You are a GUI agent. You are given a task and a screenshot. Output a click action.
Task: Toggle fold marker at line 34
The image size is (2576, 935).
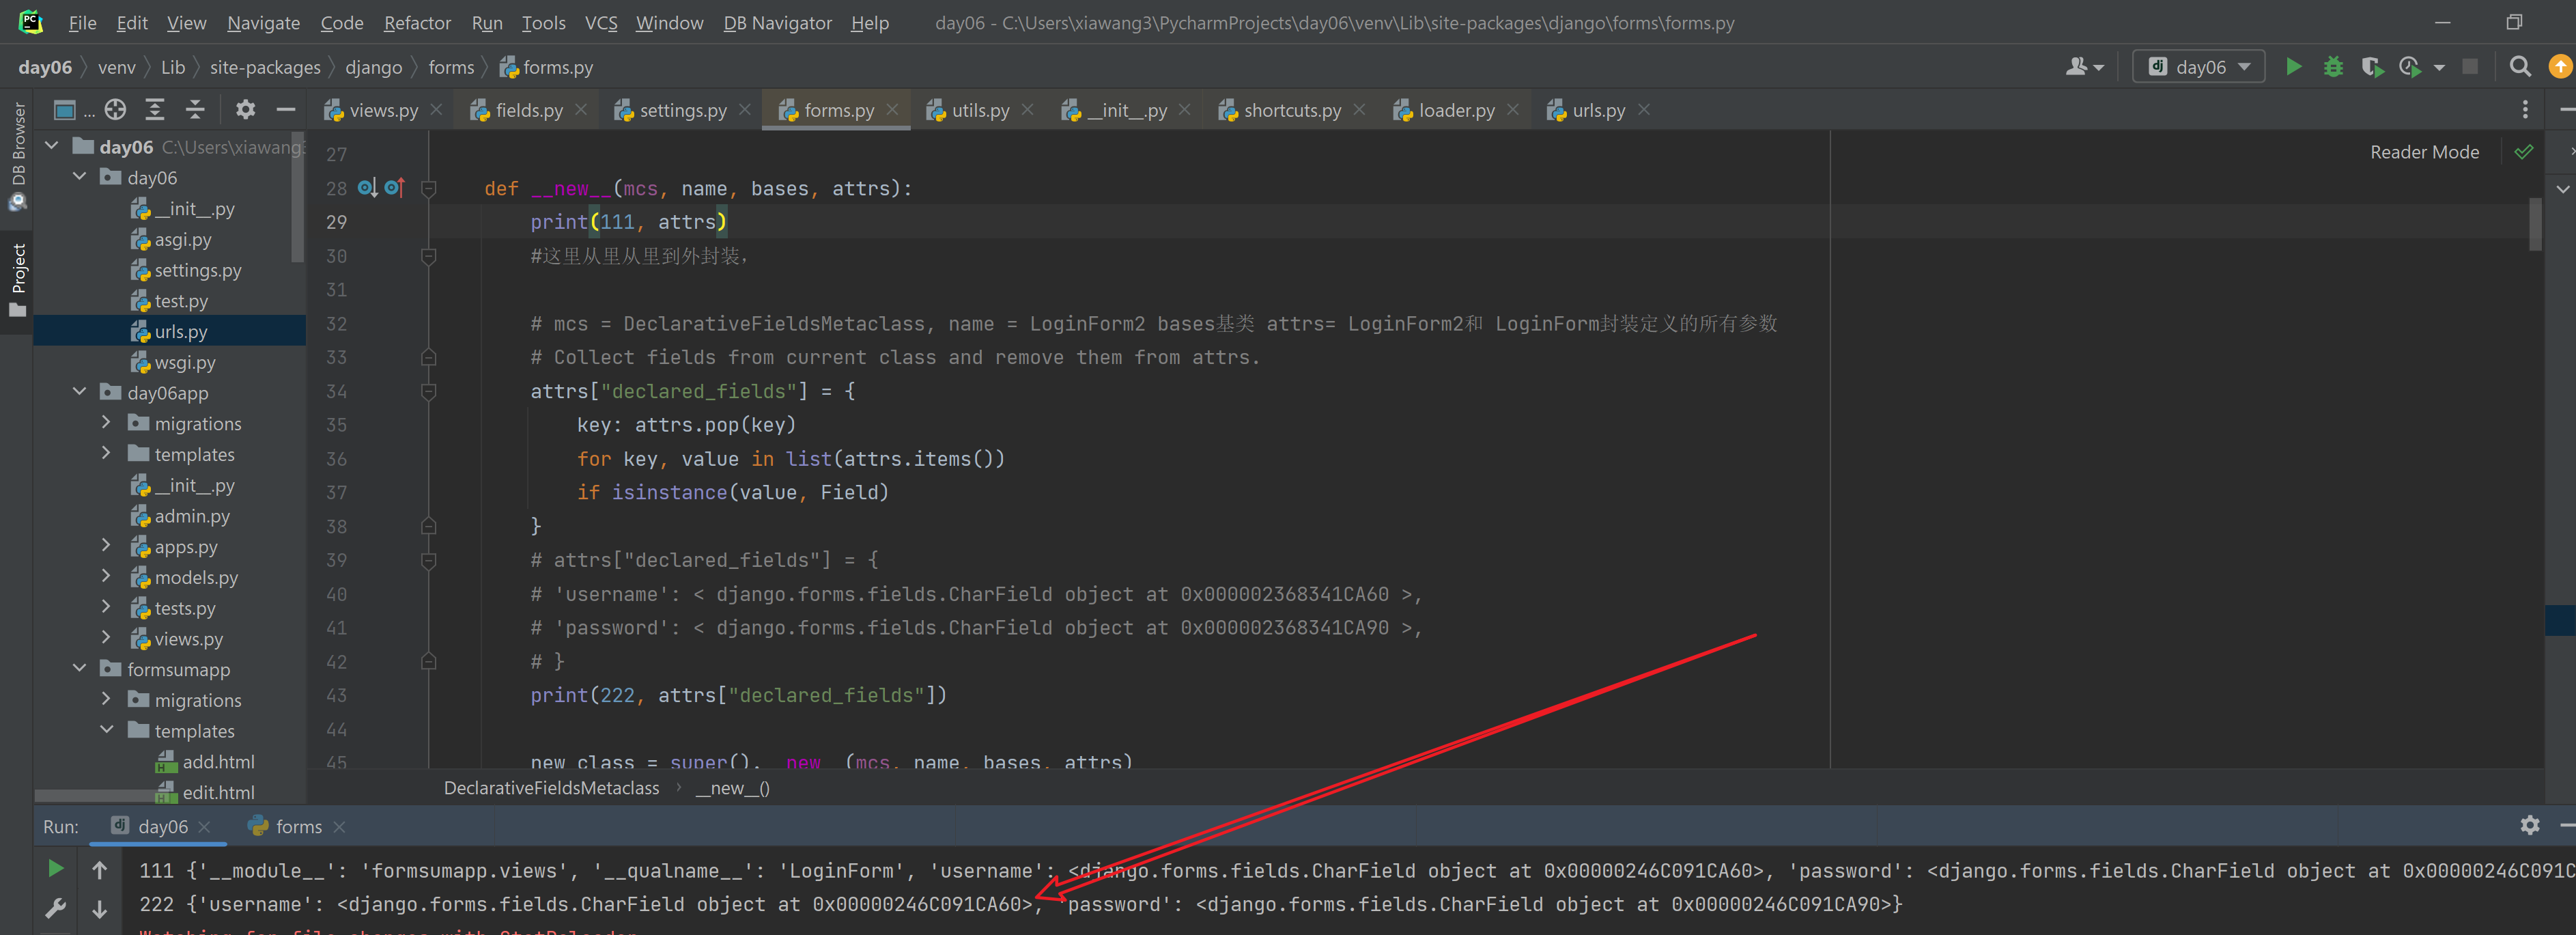(429, 392)
